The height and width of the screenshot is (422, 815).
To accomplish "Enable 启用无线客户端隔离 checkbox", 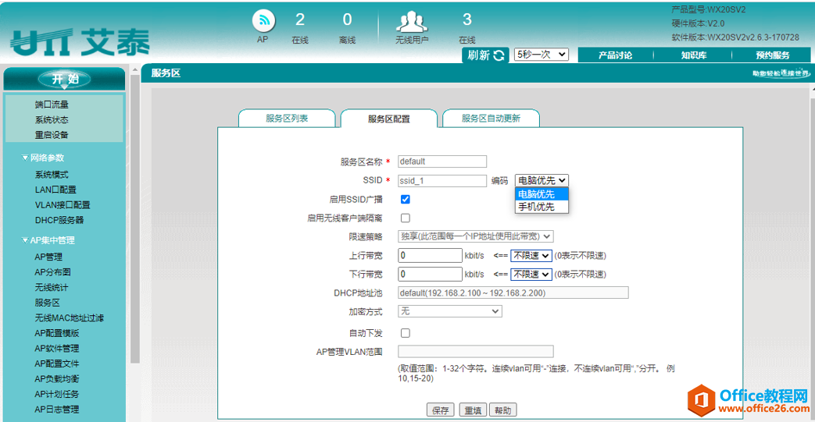I will [x=406, y=218].
